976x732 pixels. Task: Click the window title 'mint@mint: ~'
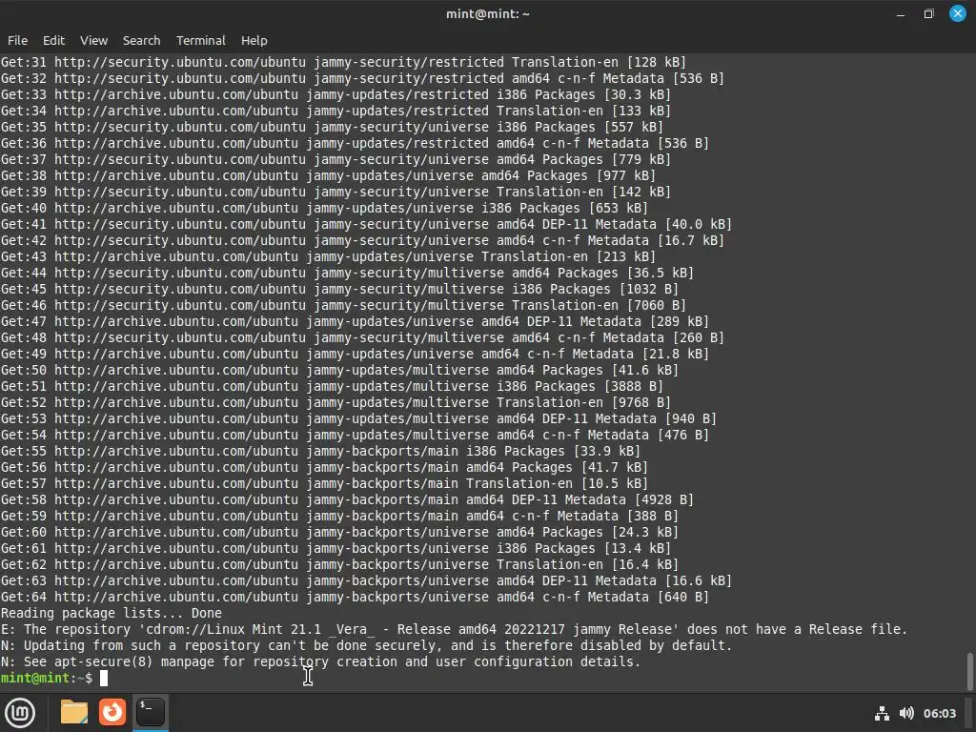[487, 13]
